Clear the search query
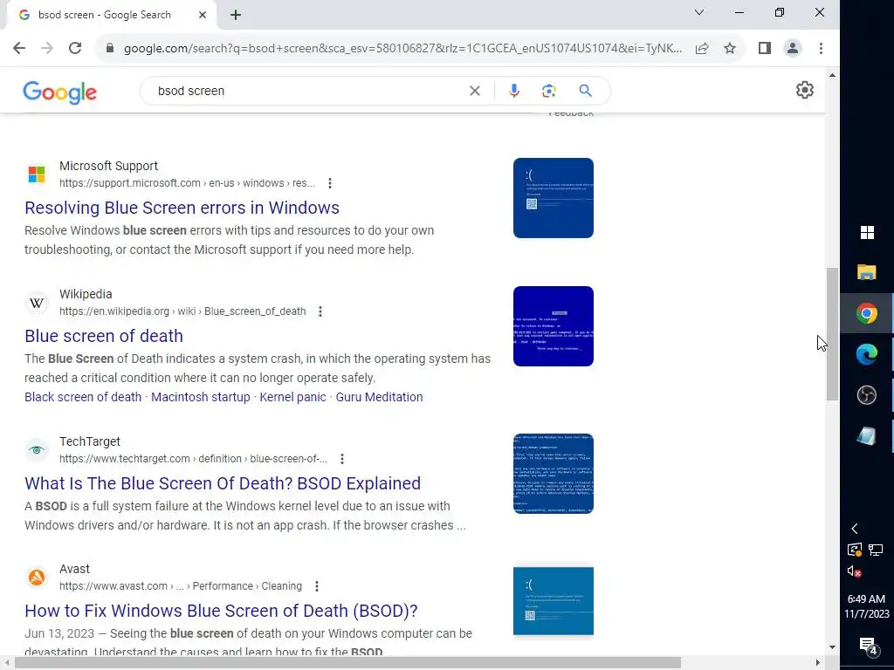Image resolution: width=894 pixels, height=670 pixels. point(474,91)
